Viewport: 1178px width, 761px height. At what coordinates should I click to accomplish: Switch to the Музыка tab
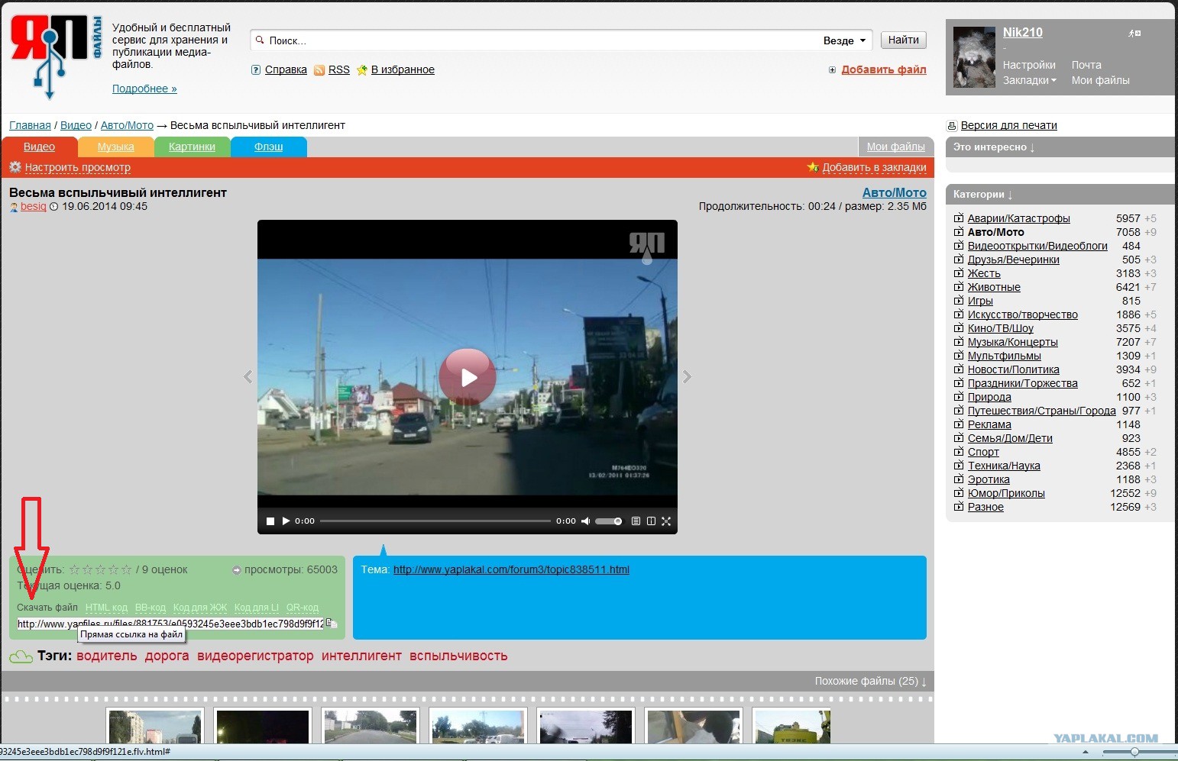pyautogui.click(x=116, y=147)
